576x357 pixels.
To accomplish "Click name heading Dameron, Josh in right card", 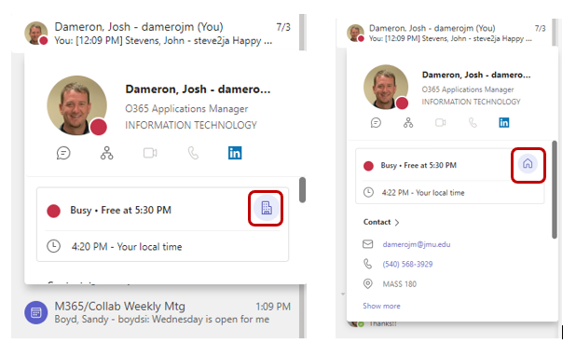I will click(476, 75).
